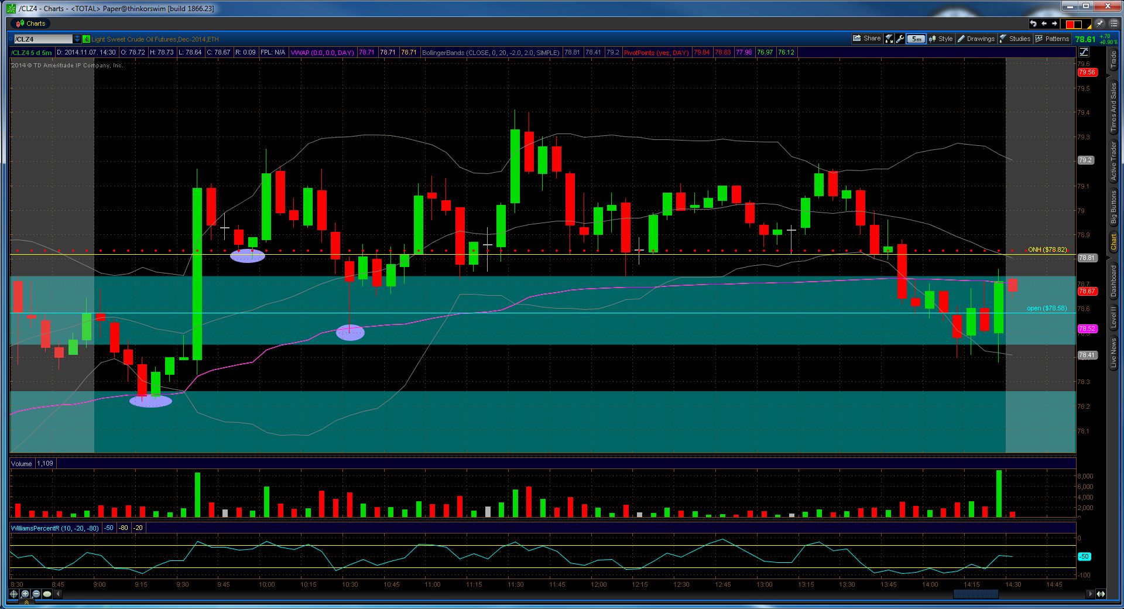Click the zoom in magnifier icon
Image resolution: width=1124 pixels, height=609 pixels.
[x=25, y=594]
